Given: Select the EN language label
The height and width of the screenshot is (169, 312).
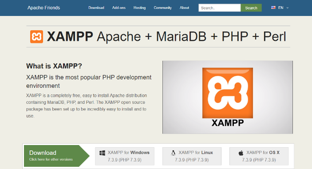Looking at the screenshot, I should click(281, 8).
